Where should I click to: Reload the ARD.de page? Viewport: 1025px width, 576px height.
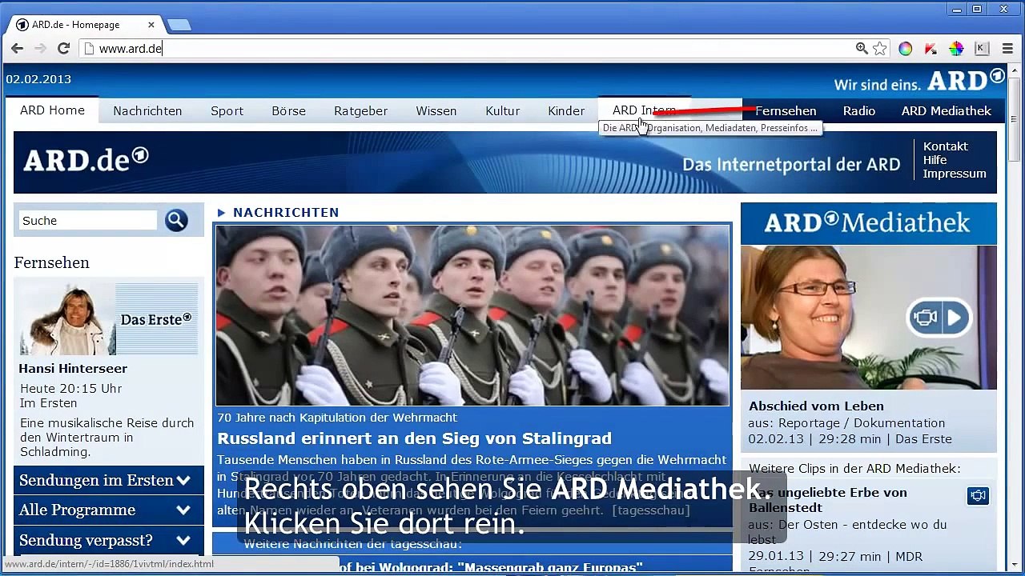click(63, 49)
